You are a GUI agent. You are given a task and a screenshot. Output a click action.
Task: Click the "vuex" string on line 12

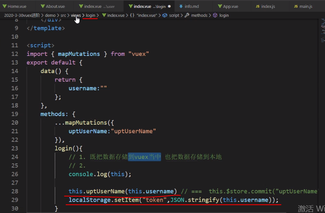pos(139,54)
